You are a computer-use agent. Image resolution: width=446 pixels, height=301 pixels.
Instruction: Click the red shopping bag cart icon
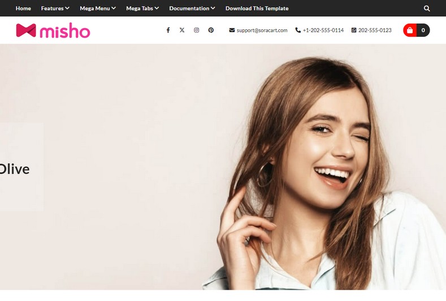[410, 30]
